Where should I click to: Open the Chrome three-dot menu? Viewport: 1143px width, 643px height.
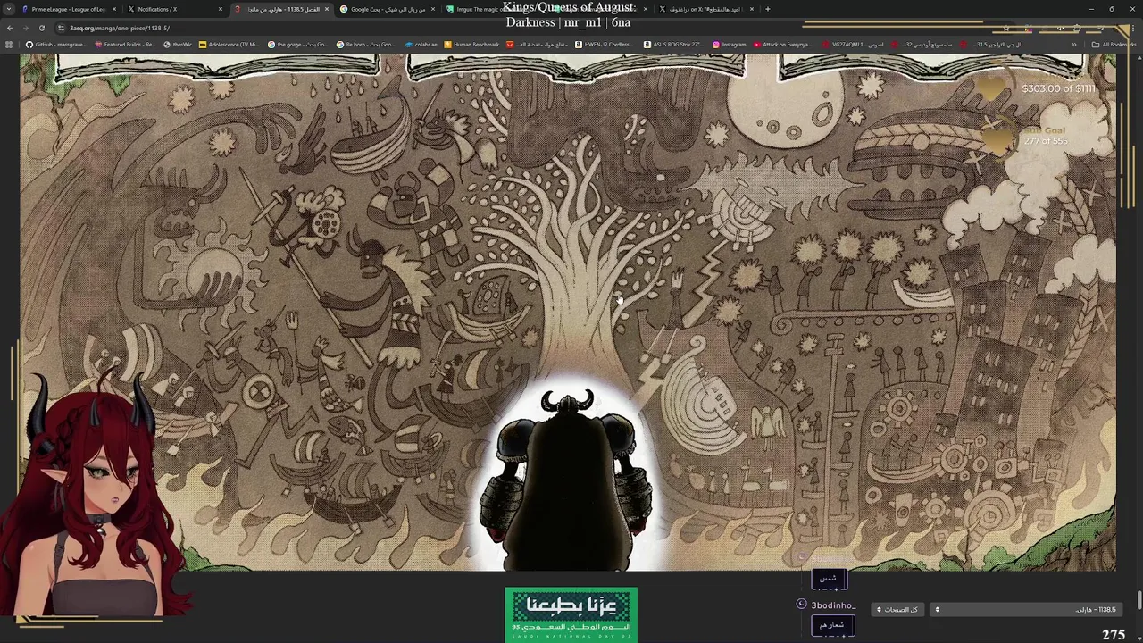[x=1132, y=28]
